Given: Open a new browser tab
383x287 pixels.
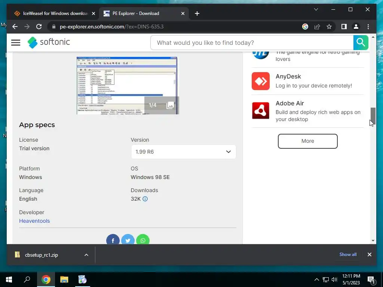Looking at the screenshot, I should pos(197,13).
